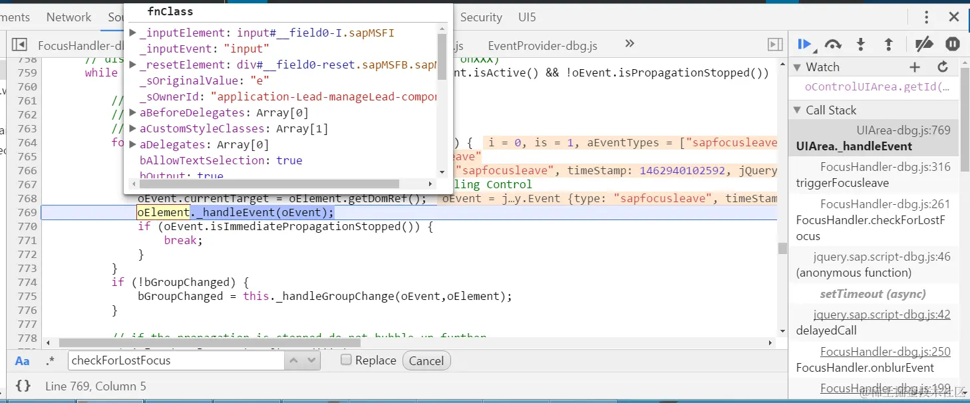
Task: Open jquery.sap.script-dbg.js:46 source link
Action: click(882, 256)
